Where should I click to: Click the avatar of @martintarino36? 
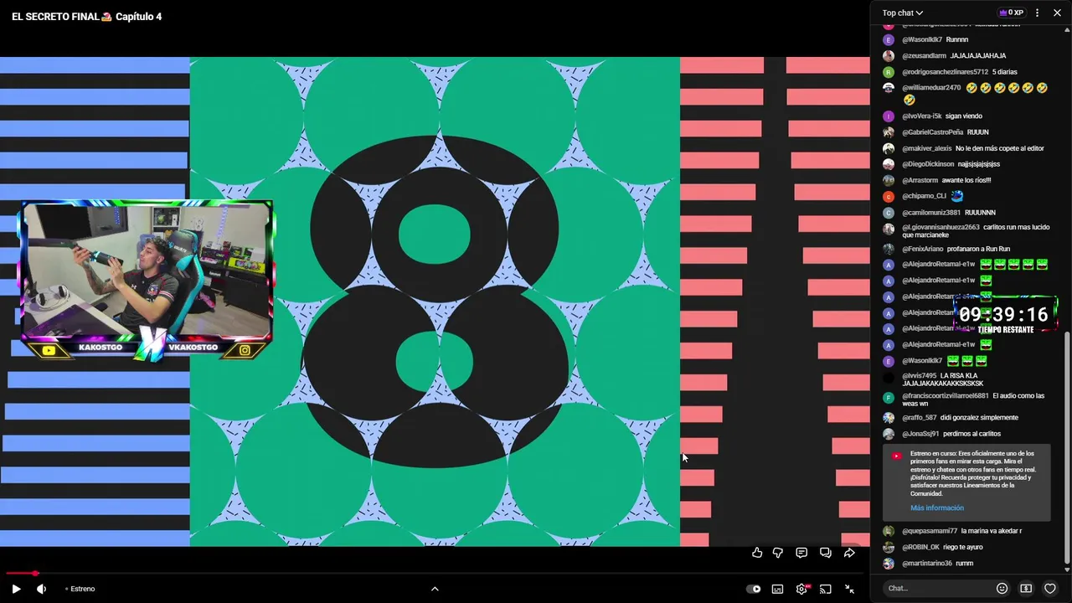pyautogui.click(x=889, y=564)
